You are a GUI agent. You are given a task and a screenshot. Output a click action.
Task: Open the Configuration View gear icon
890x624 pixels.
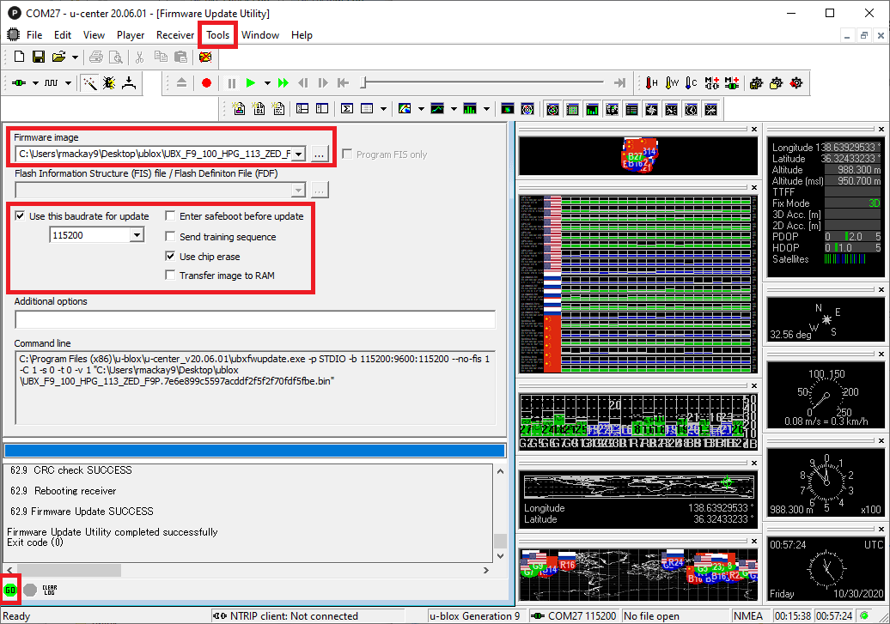click(x=796, y=82)
